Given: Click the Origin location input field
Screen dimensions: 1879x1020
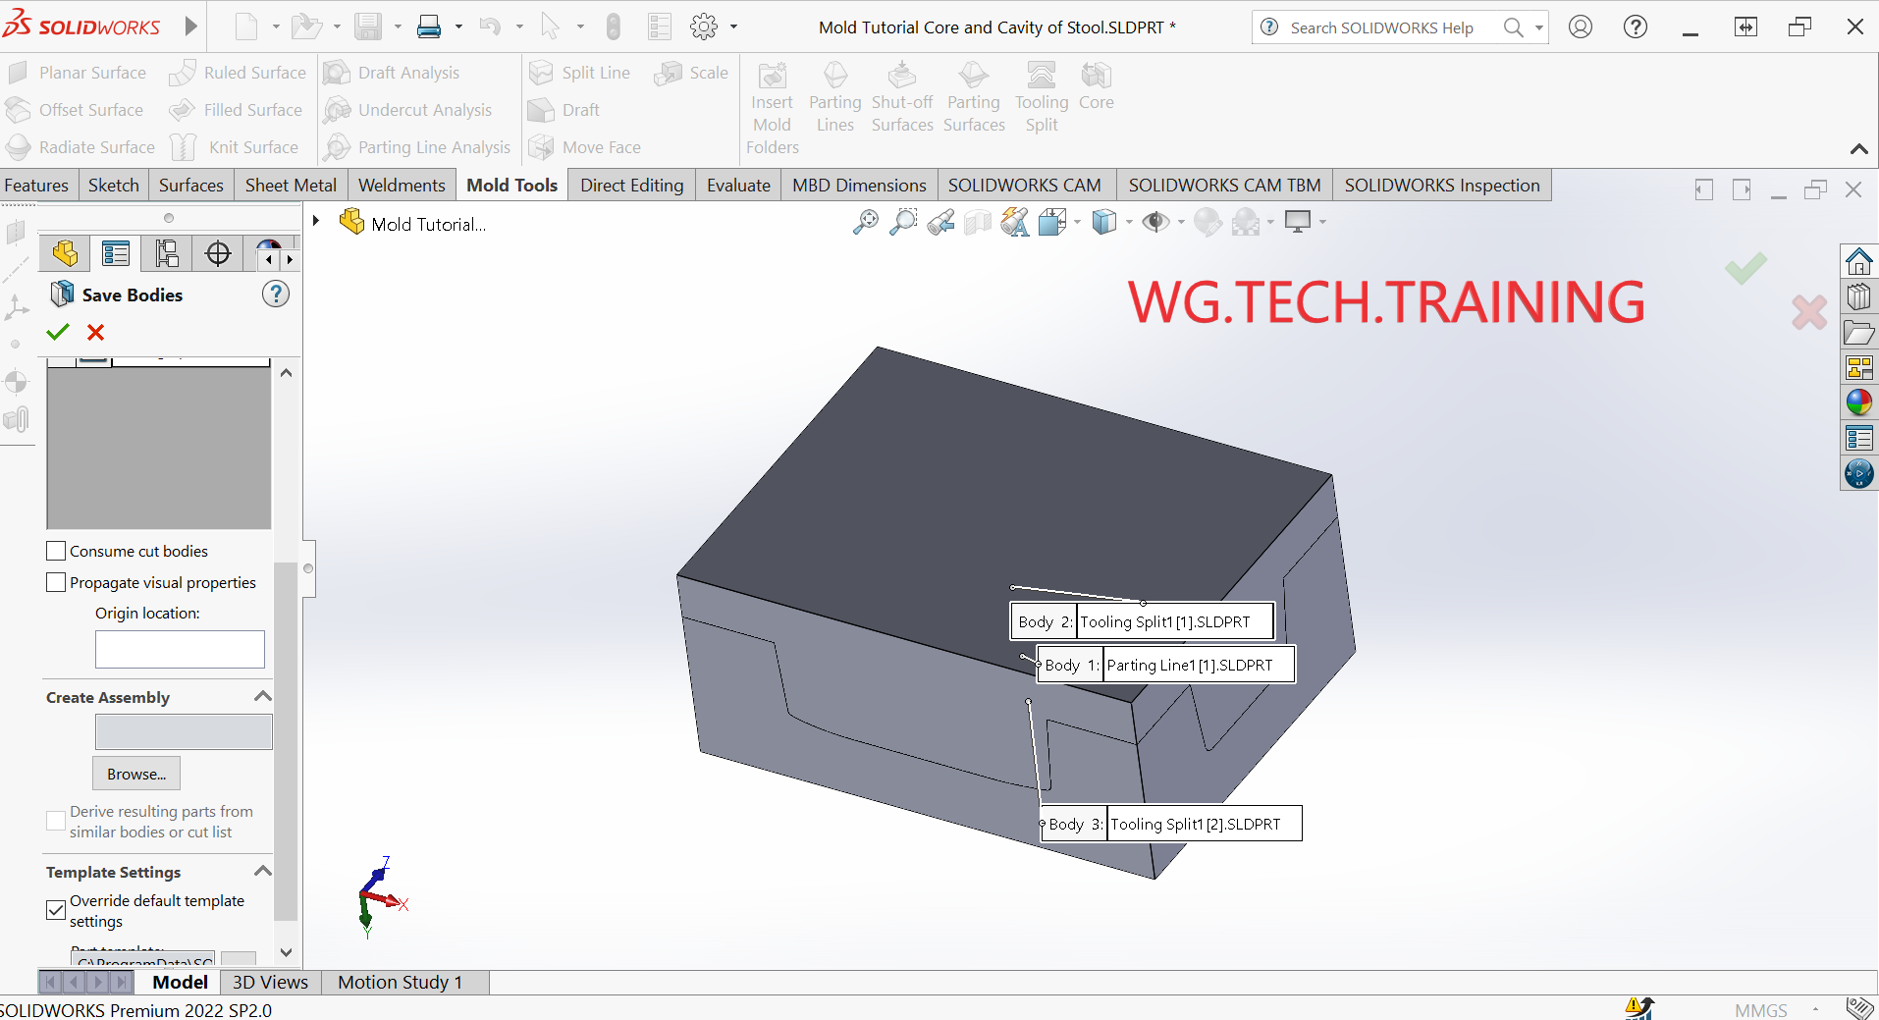Looking at the screenshot, I should point(180,649).
